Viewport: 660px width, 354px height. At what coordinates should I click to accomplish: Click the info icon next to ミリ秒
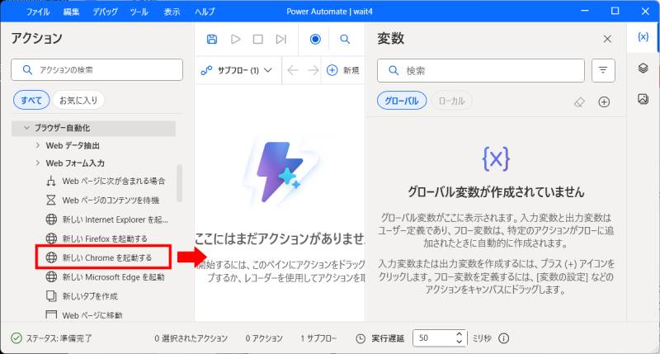pos(504,338)
